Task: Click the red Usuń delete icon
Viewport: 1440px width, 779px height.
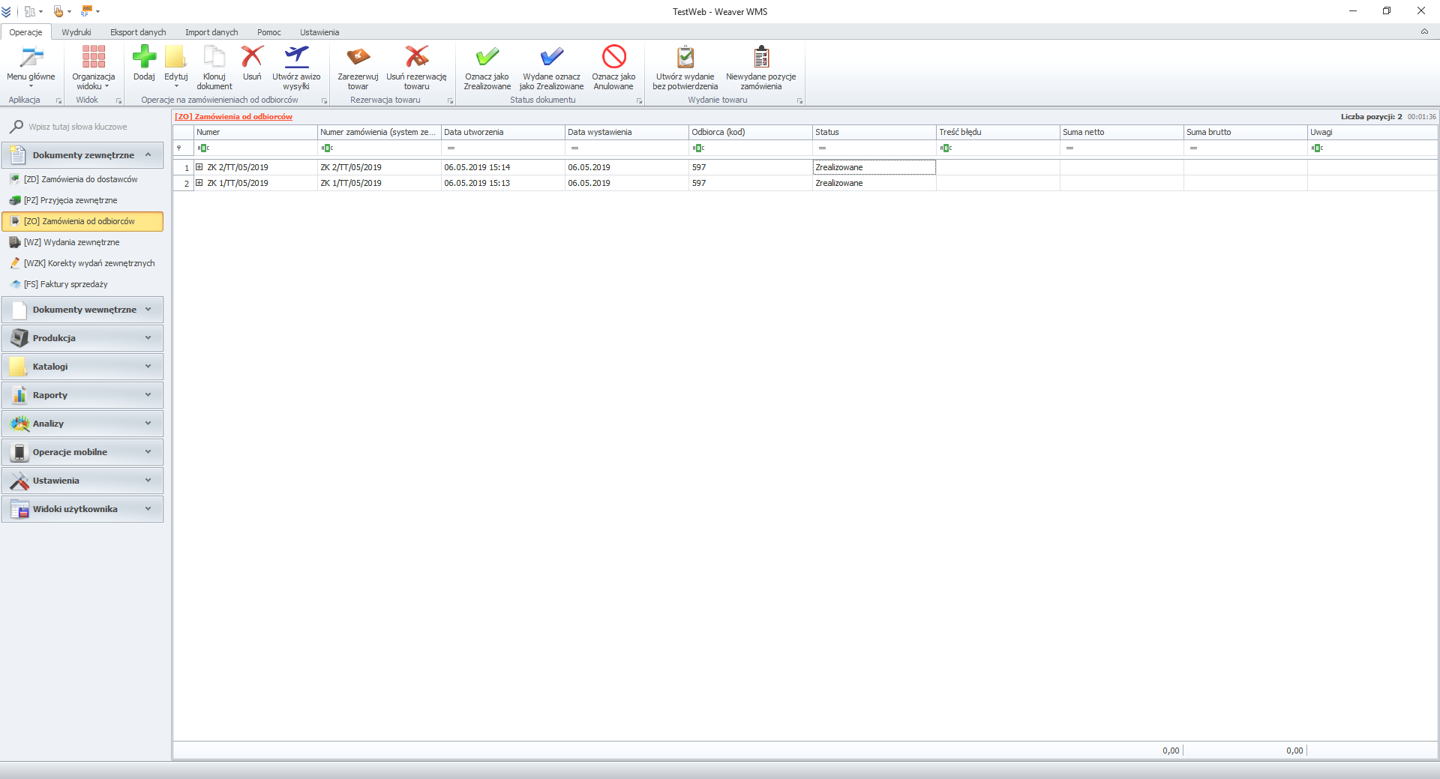Action: click(x=252, y=58)
